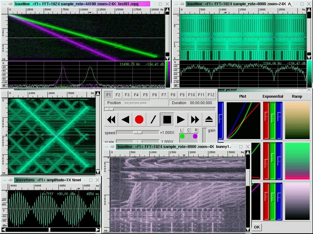Start recording with the red record button
Image resolution: width=313 pixels, height=234 pixels.
coord(139,120)
